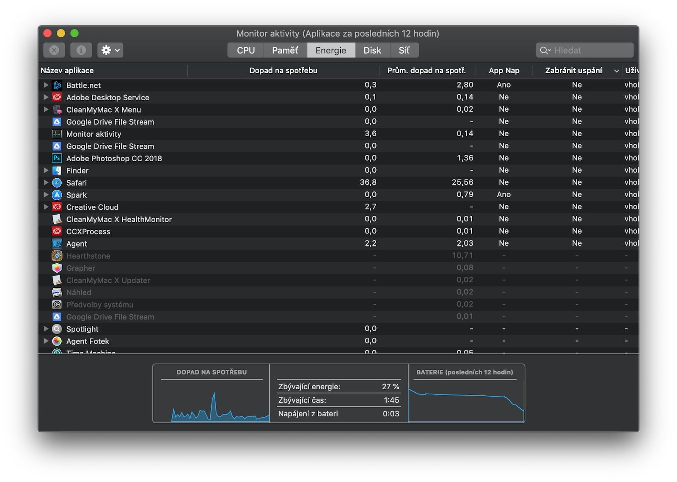Sort by App Nap column
This screenshot has height=482, width=677.
coord(504,71)
